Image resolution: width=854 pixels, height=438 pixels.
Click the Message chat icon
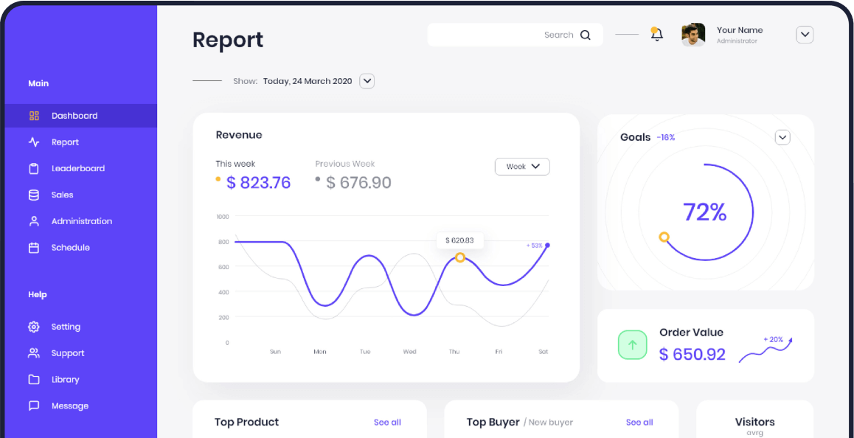[x=34, y=406]
